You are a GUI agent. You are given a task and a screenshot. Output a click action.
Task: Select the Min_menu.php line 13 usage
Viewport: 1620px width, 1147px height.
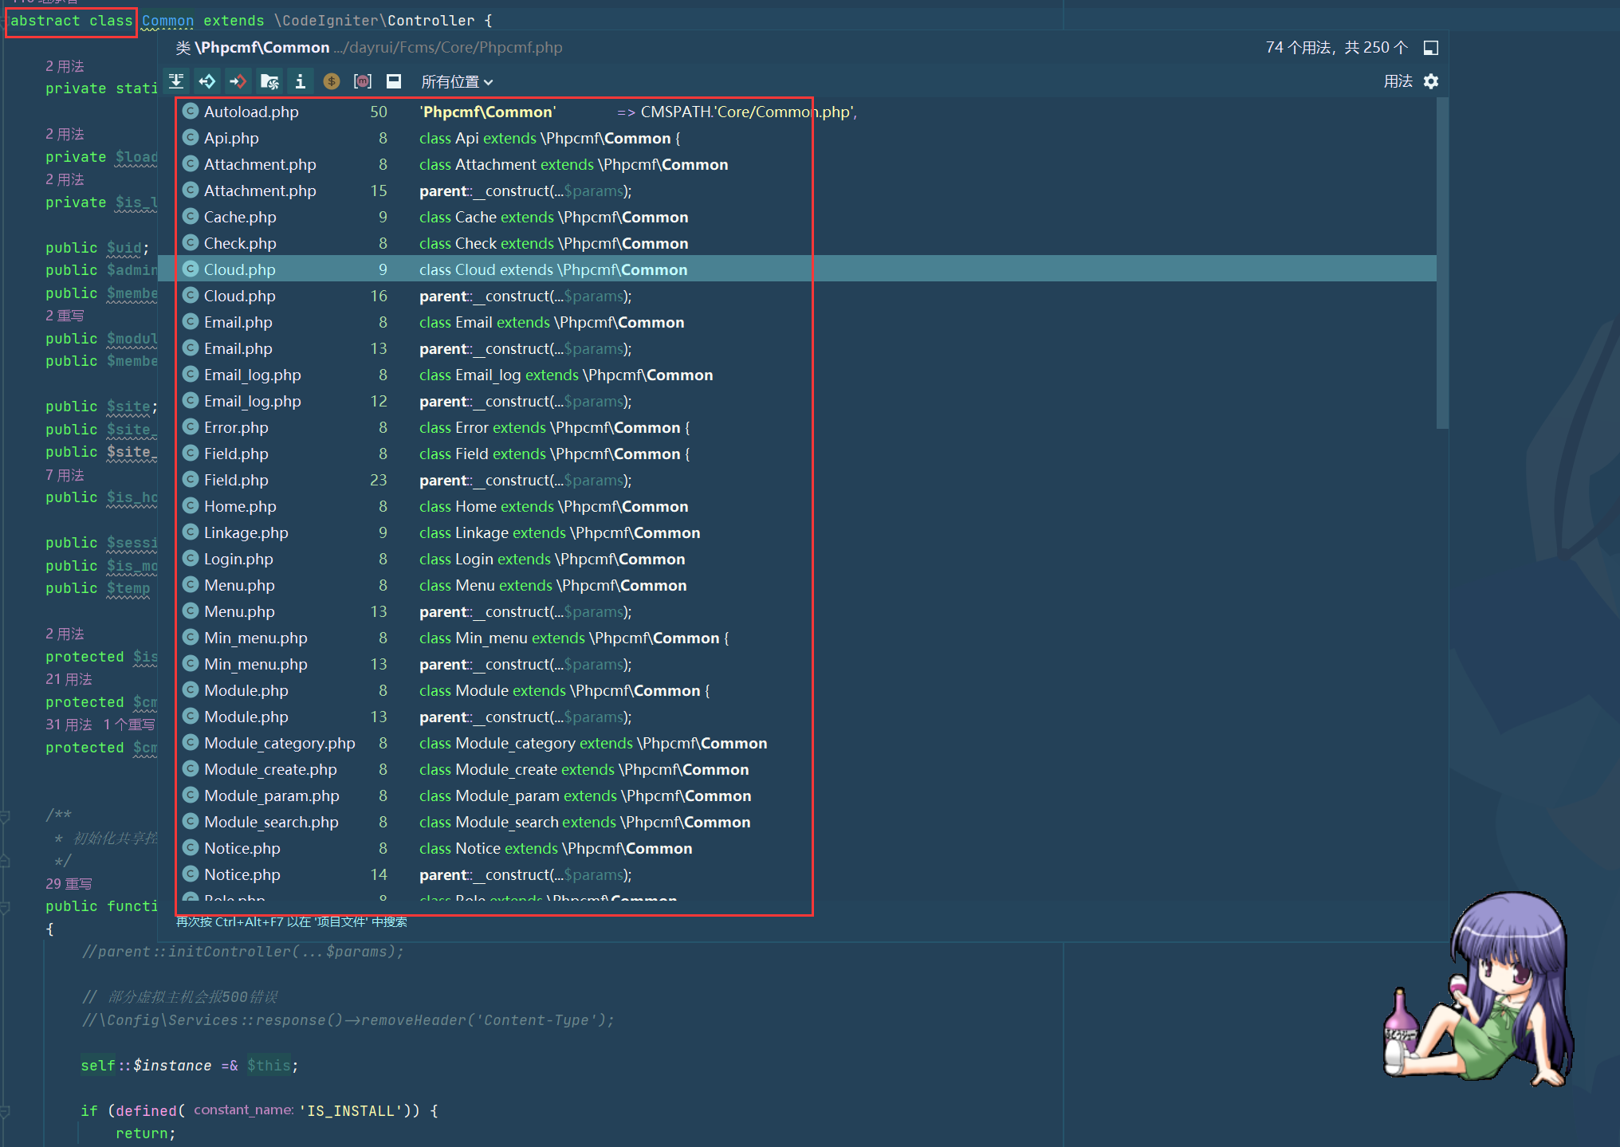click(x=797, y=664)
